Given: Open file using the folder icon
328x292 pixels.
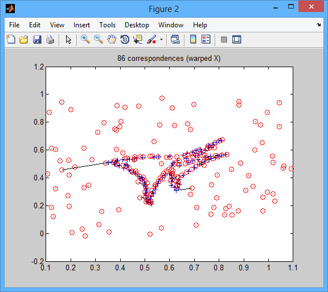Looking at the screenshot, I should point(24,39).
